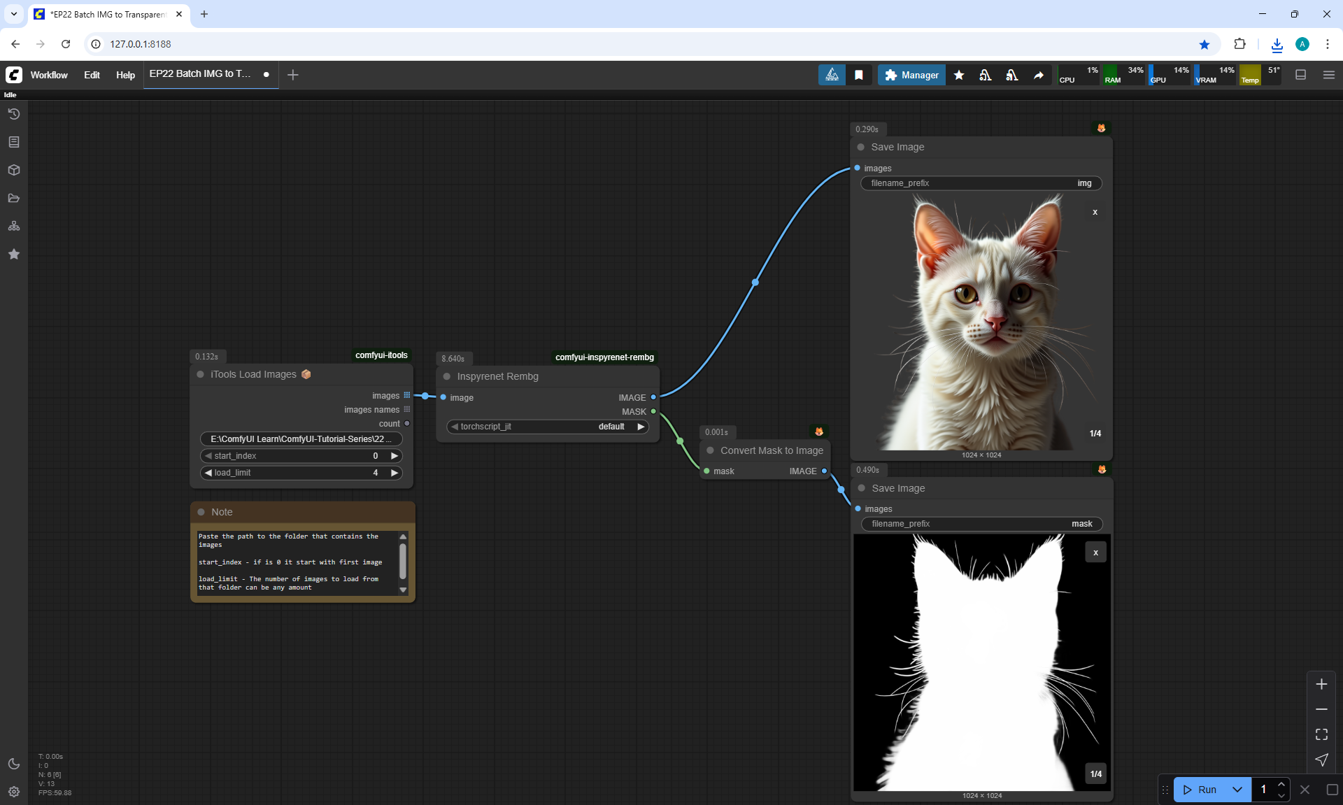The image size is (1343, 805).
Task: Collapse the iTools Load Images node dot
Action: point(201,374)
